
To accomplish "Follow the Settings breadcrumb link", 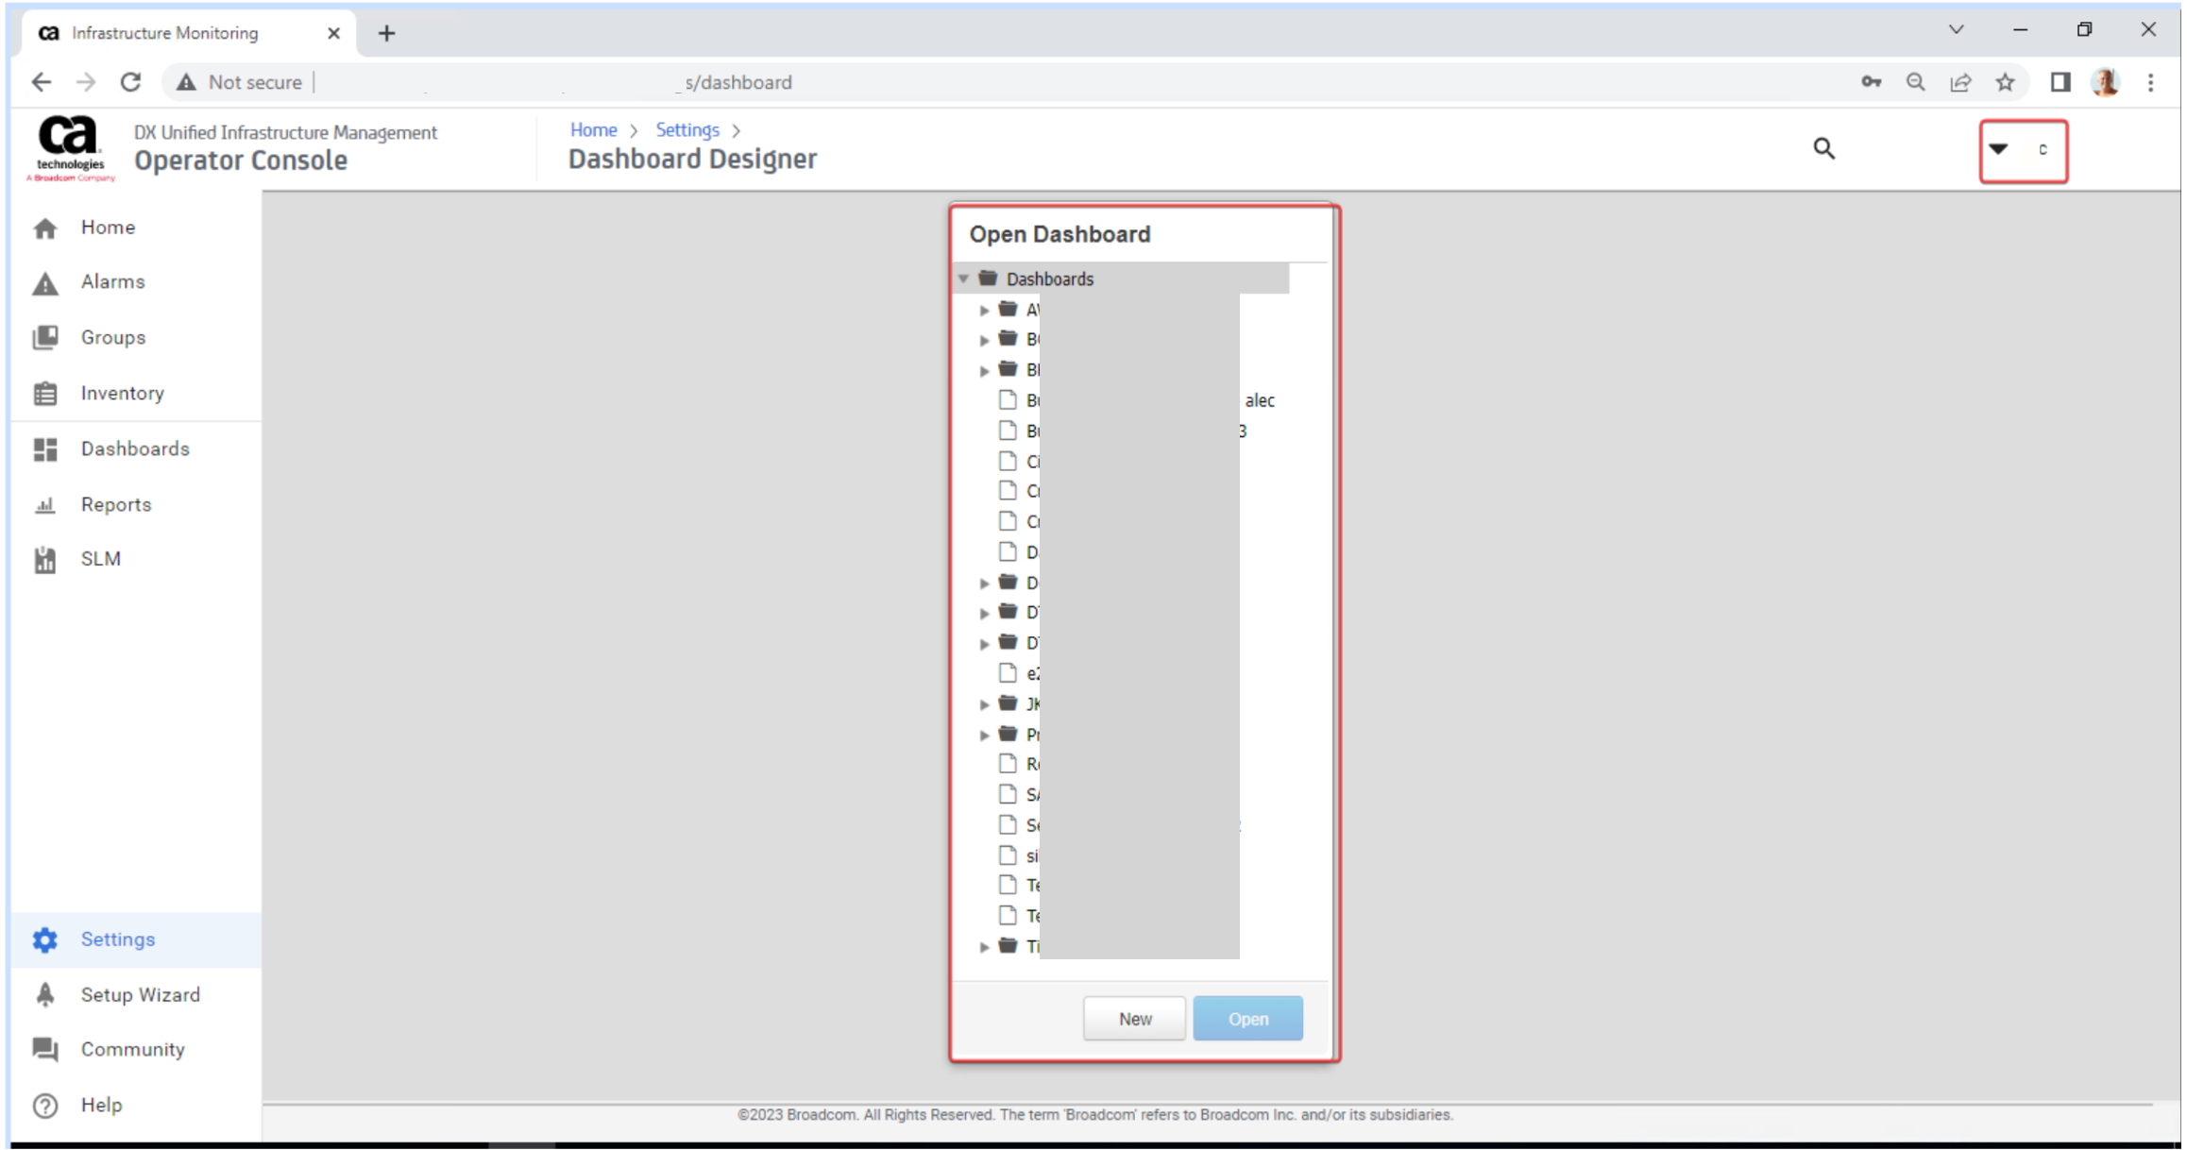I will tap(687, 130).
